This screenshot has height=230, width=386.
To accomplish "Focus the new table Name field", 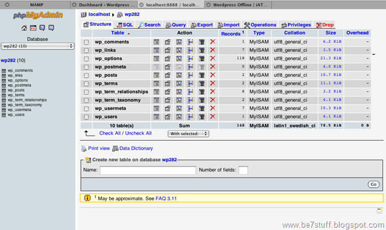I will (x=148, y=170).
